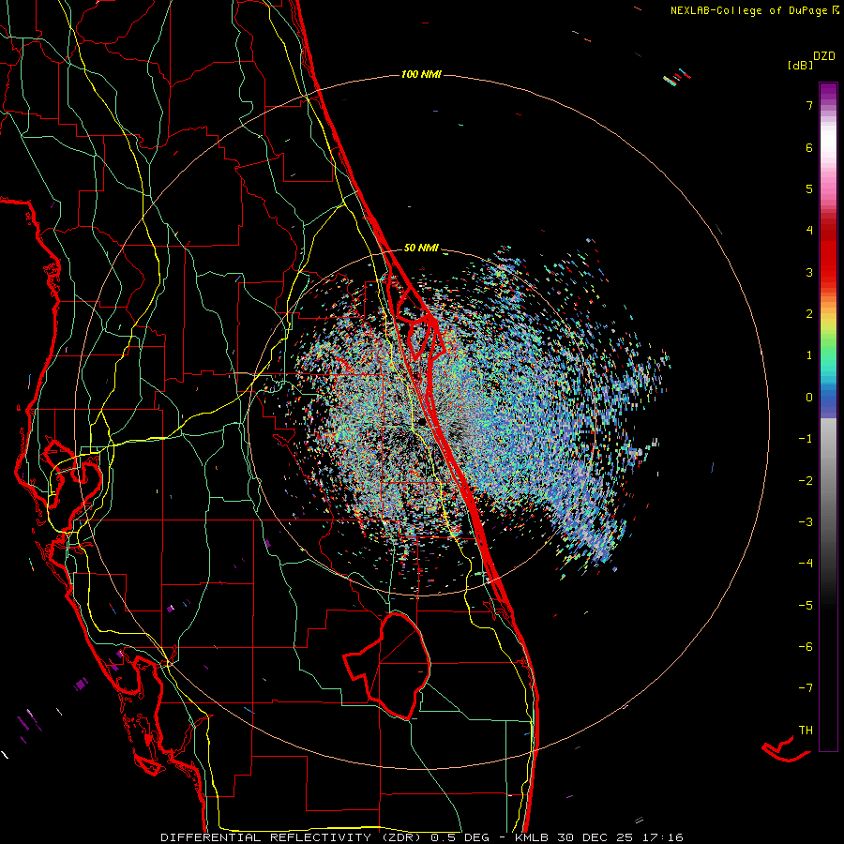Click the 6 dB scale label
Screen dimensions: 844x844
(809, 147)
